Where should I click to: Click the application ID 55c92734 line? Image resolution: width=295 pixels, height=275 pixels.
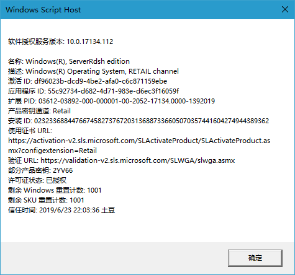[x=93, y=91]
